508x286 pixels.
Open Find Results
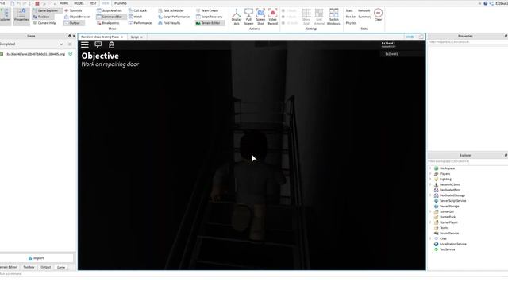point(169,23)
